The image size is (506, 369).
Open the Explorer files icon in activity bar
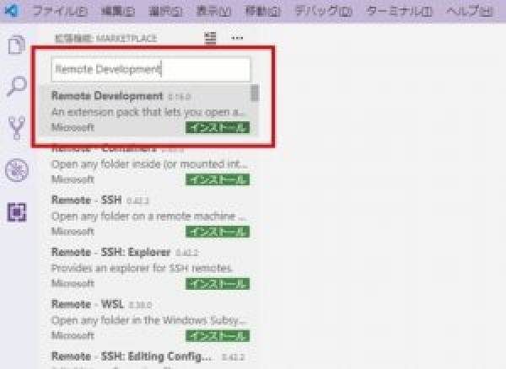[17, 45]
